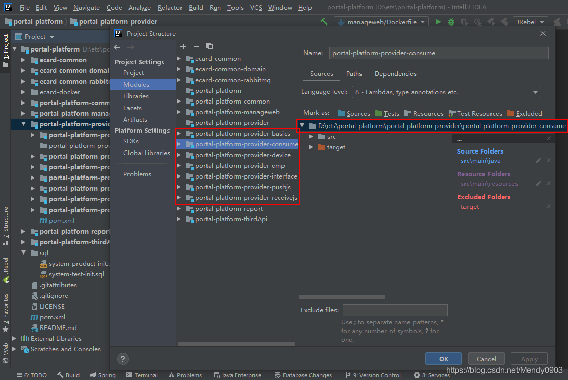
Task: Click the help question mark button
Action: [x=123, y=359]
